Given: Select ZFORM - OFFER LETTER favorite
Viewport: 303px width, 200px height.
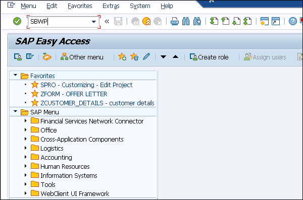Looking at the screenshot, I should point(74,94).
